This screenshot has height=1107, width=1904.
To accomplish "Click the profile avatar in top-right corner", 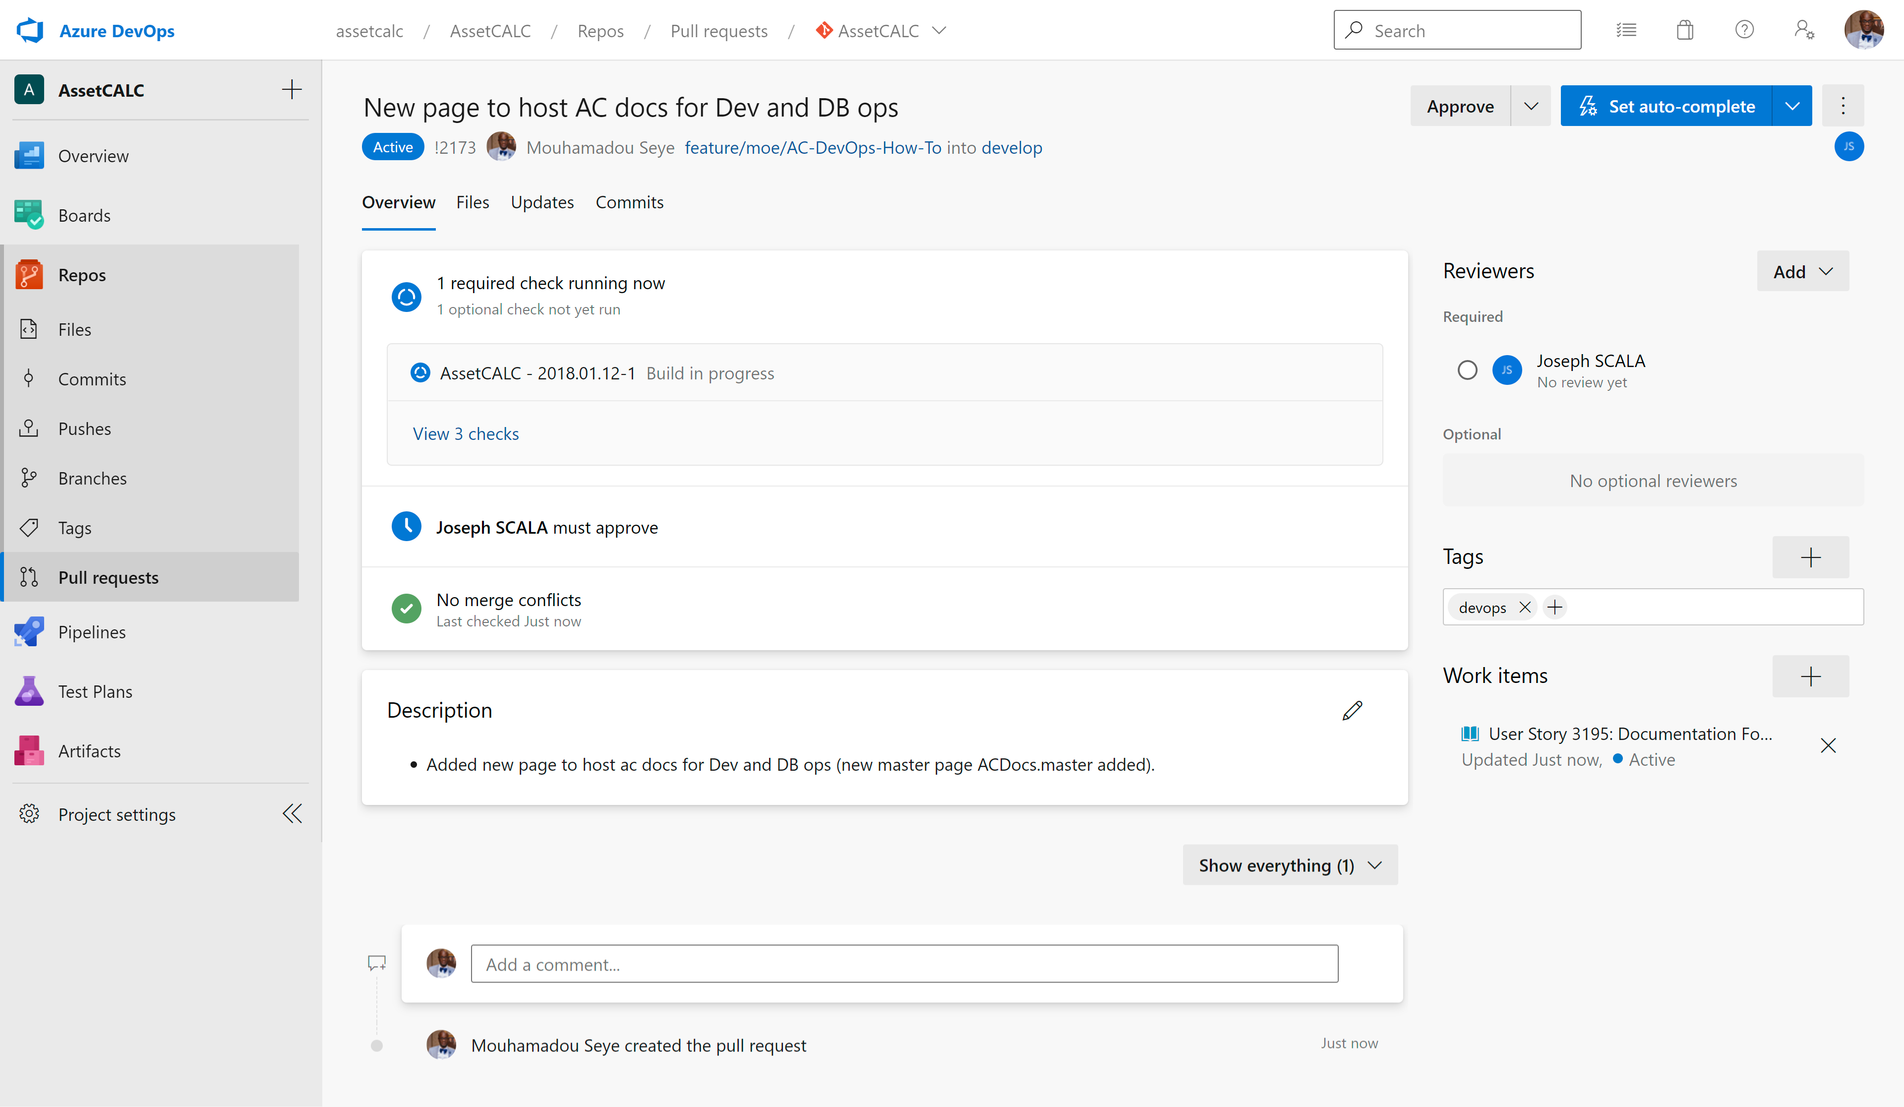I will click(1864, 30).
